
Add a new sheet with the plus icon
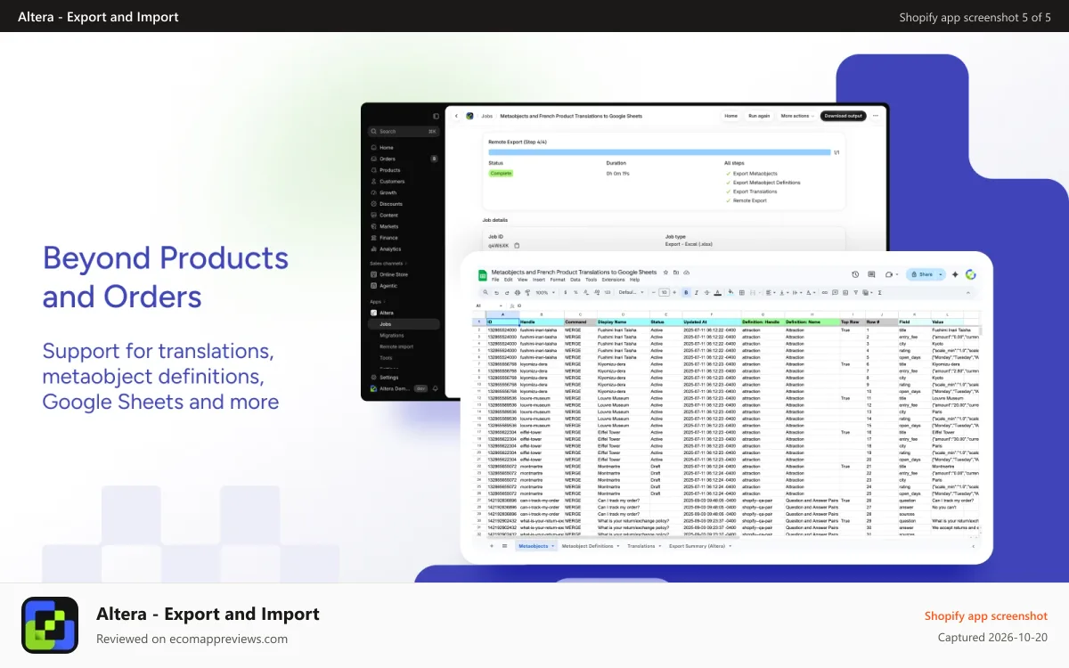490,545
